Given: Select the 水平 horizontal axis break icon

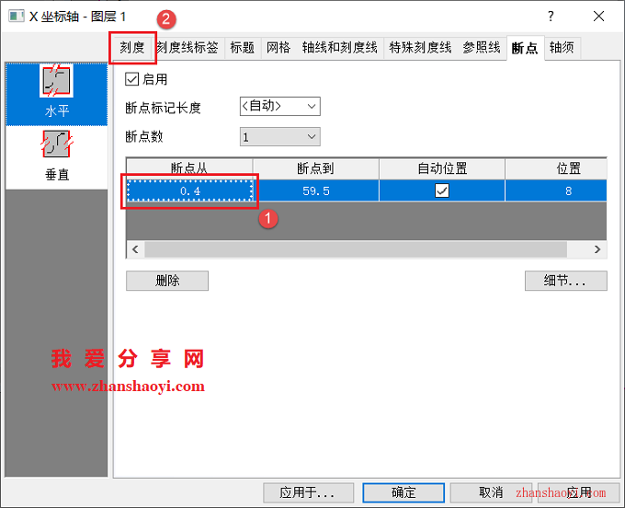Looking at the screenshot, I should point(56,94).
